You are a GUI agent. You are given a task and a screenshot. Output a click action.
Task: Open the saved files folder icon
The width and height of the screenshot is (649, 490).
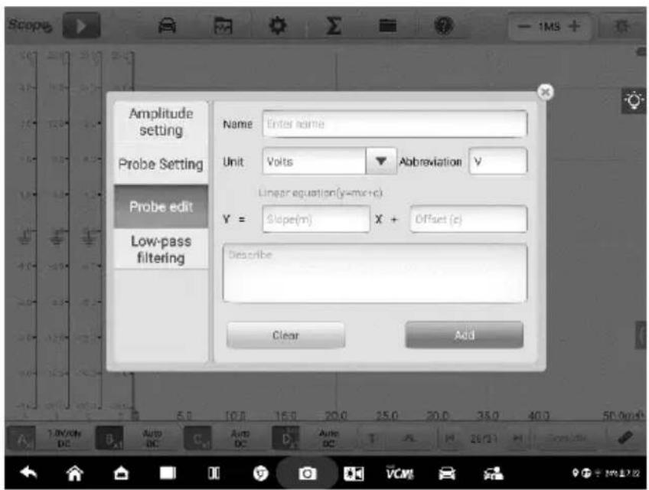388,26
